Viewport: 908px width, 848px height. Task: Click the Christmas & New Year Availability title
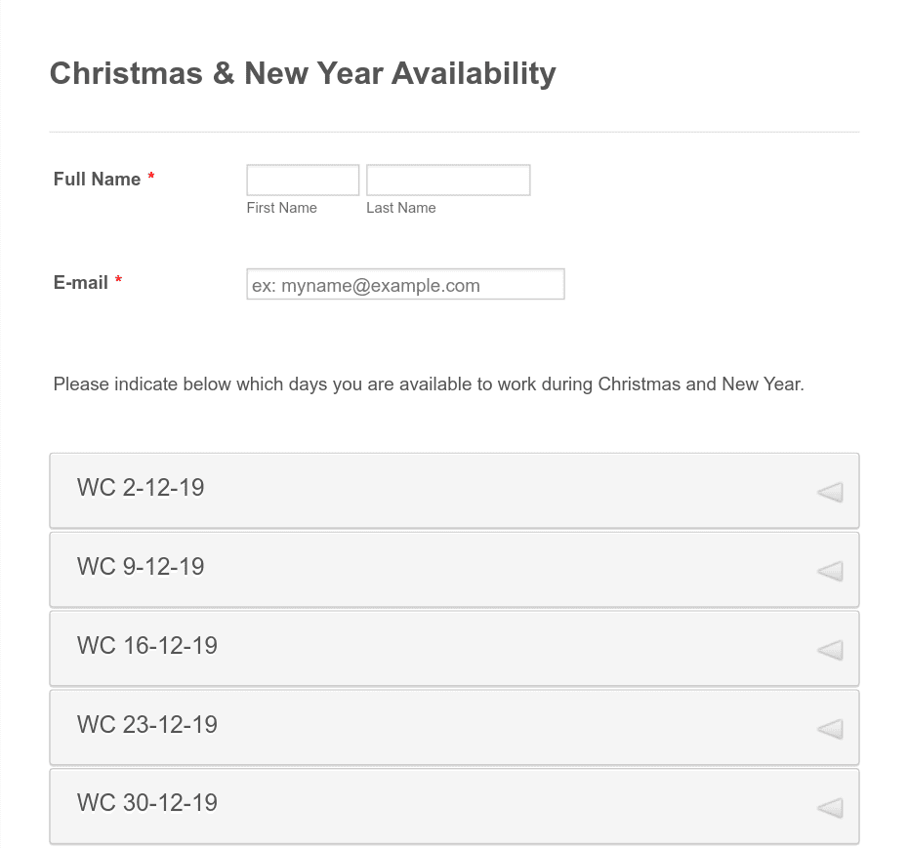304,73
